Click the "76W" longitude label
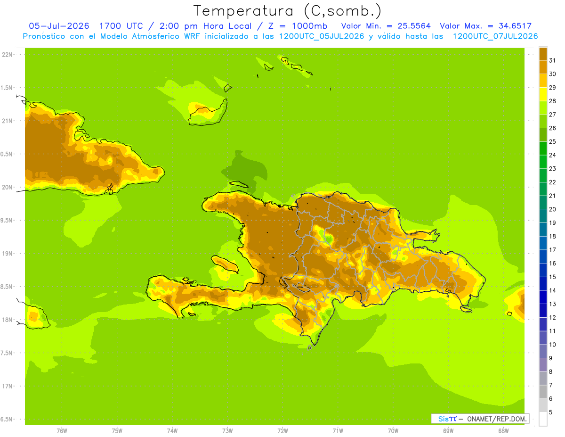Viewport: 565px width, 437px height. 62,431
